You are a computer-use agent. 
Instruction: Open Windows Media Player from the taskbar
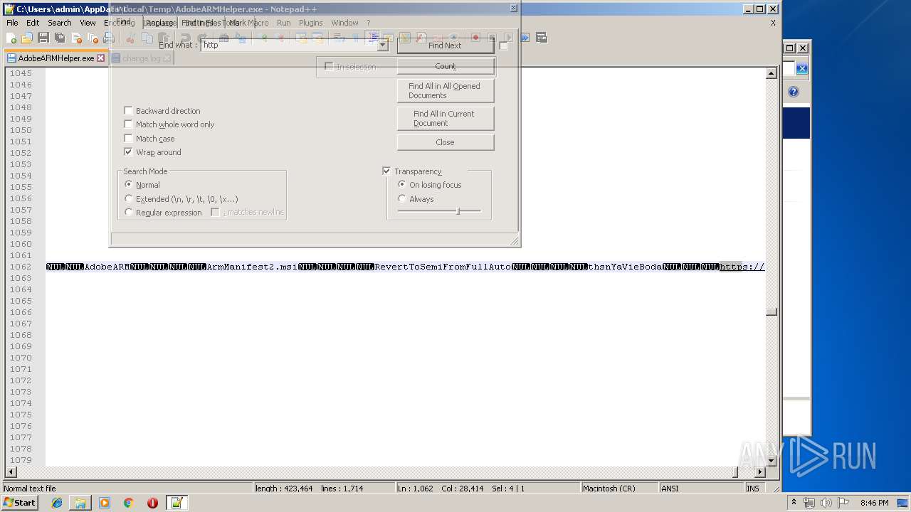pyautogui.click(x=105, y=503)
